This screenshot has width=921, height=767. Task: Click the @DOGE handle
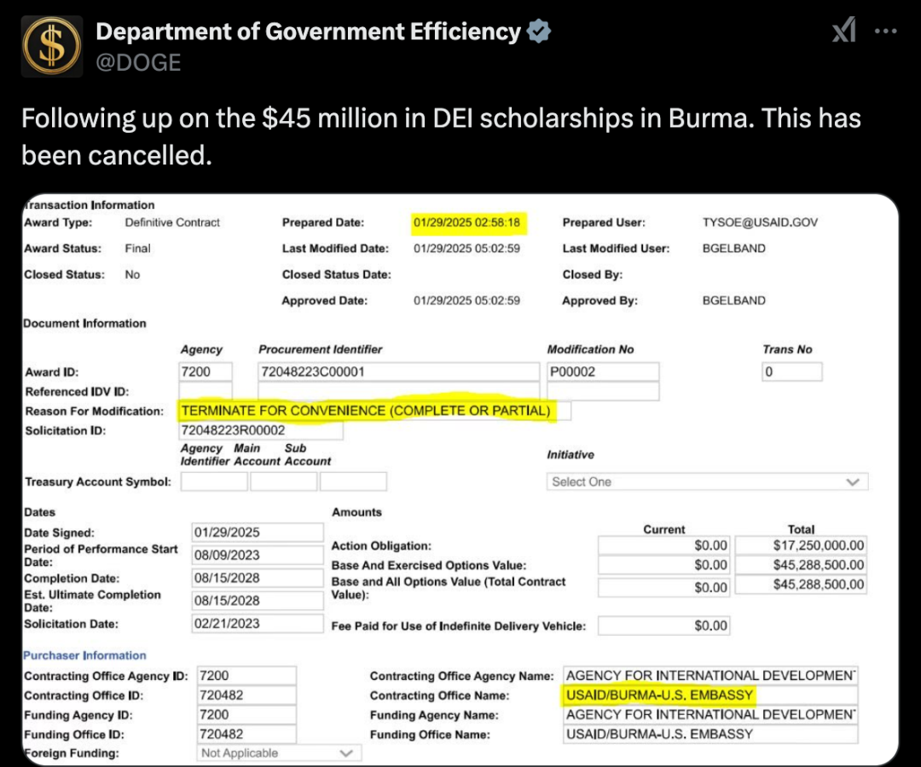pos(138,62)
